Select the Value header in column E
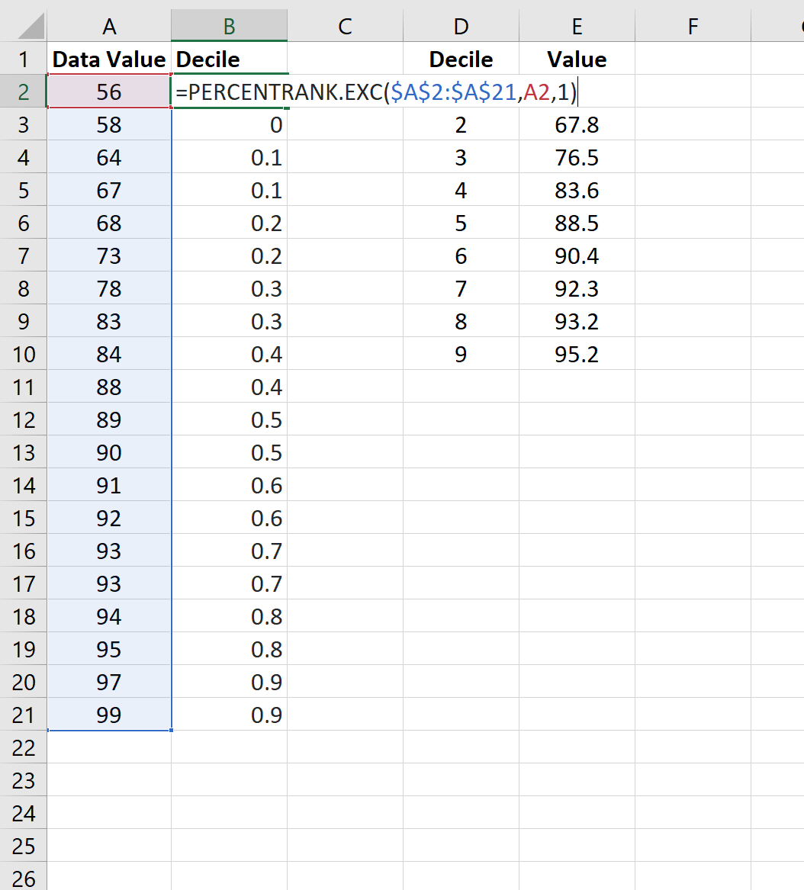This screenshot has width=804, height=890. (x=576, y=59)
